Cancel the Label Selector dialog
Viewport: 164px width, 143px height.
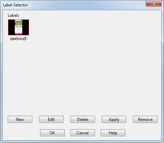(x=83, y=133)
